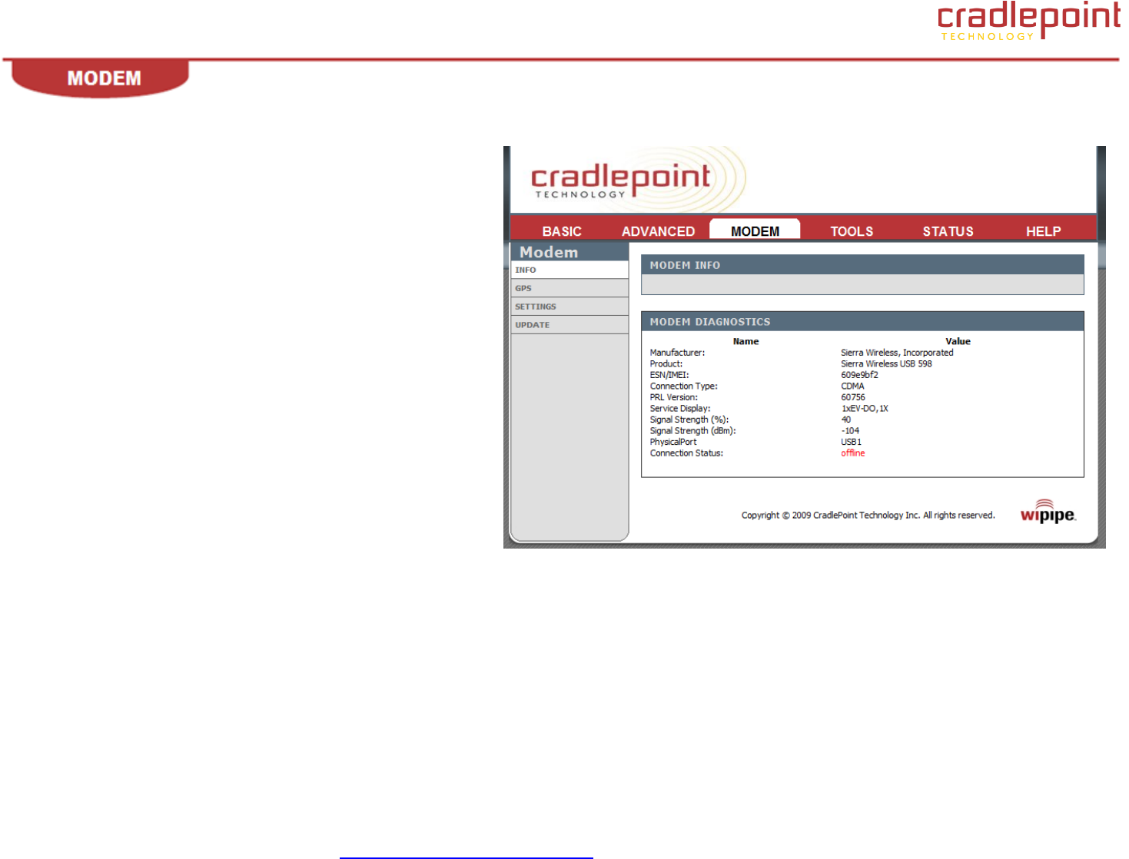Viewport: 1129px width, 859px height.
Task: Click the Signal Strength (%) label
Action: (x=689, y=420)
